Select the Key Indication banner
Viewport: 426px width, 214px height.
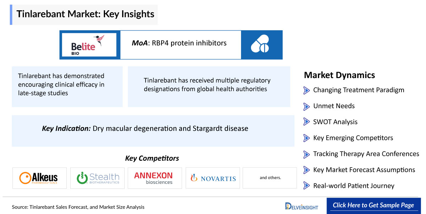point(153,131)
